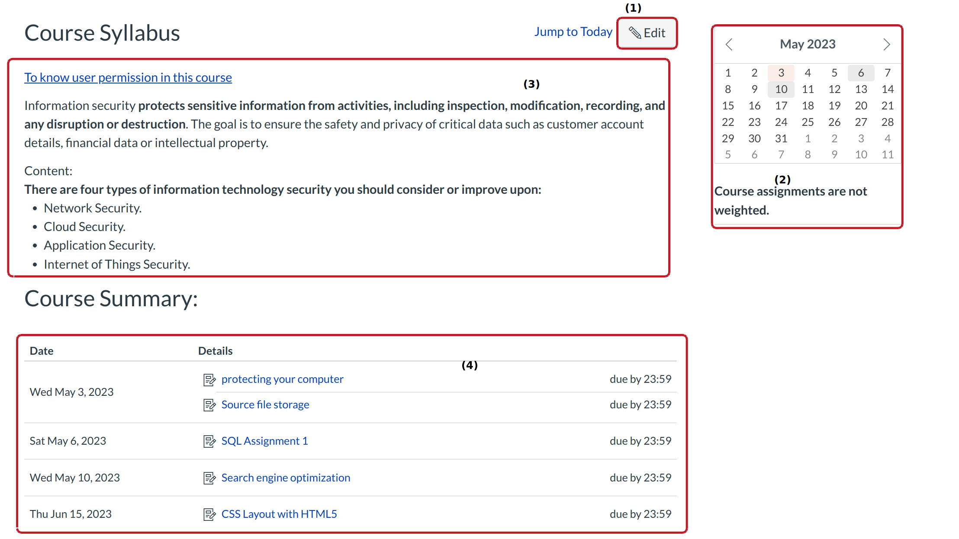Go to next month in calendar
The height and width of the screenshot is (539, 959).
click(x=886, y=44)
